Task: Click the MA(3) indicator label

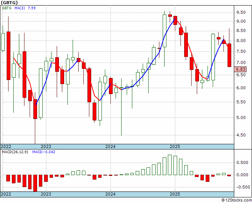Action: pos(20,8)
